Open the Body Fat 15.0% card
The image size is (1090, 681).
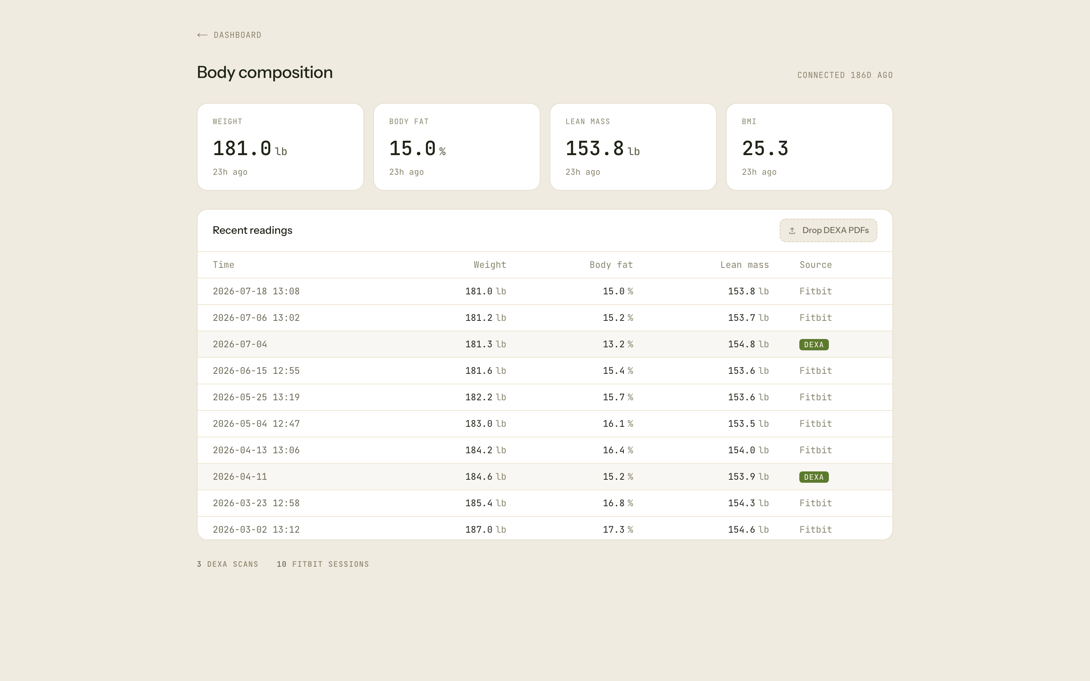coord(457,147)
